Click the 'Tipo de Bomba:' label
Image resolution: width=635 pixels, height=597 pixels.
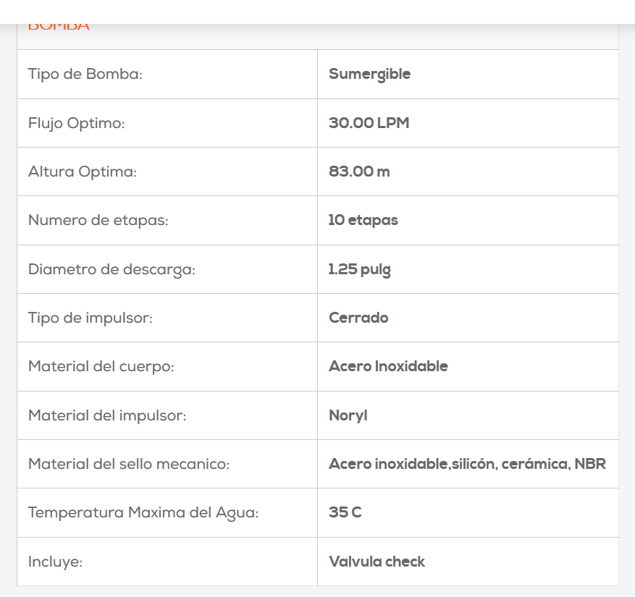85,75
